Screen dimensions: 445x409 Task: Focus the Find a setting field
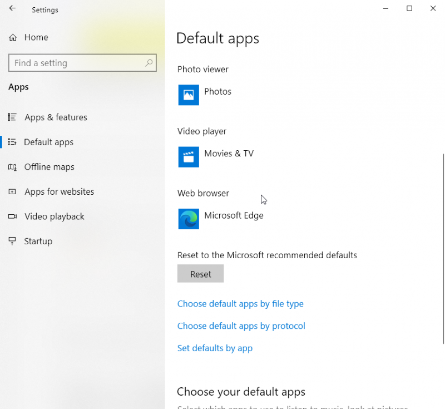tap(82, 63)
